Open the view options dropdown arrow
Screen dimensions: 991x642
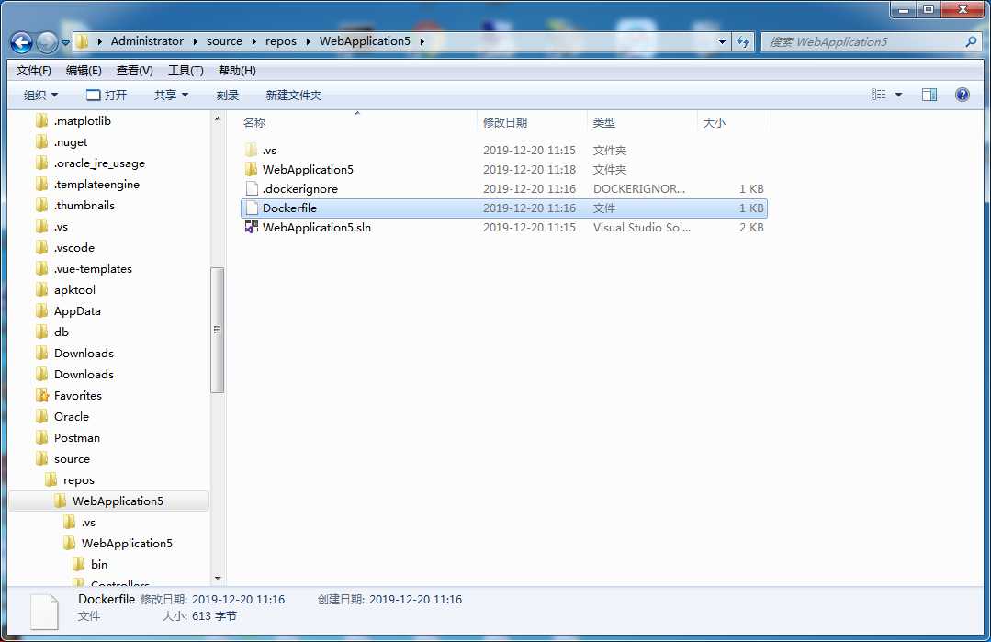tap(899, 95)
